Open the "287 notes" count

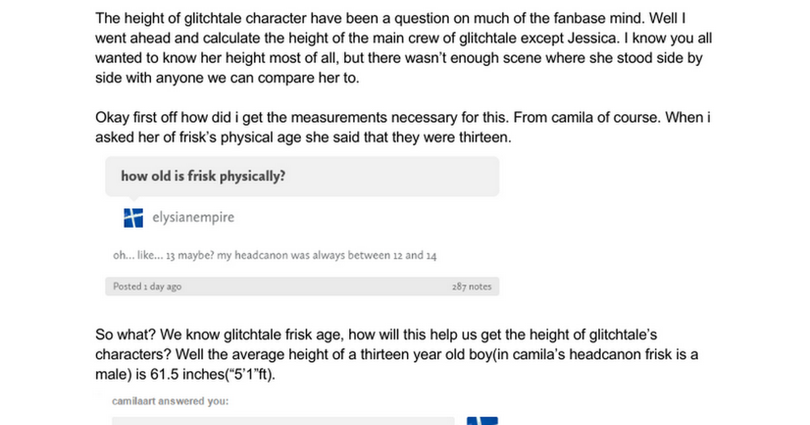[x=471, y=287]
